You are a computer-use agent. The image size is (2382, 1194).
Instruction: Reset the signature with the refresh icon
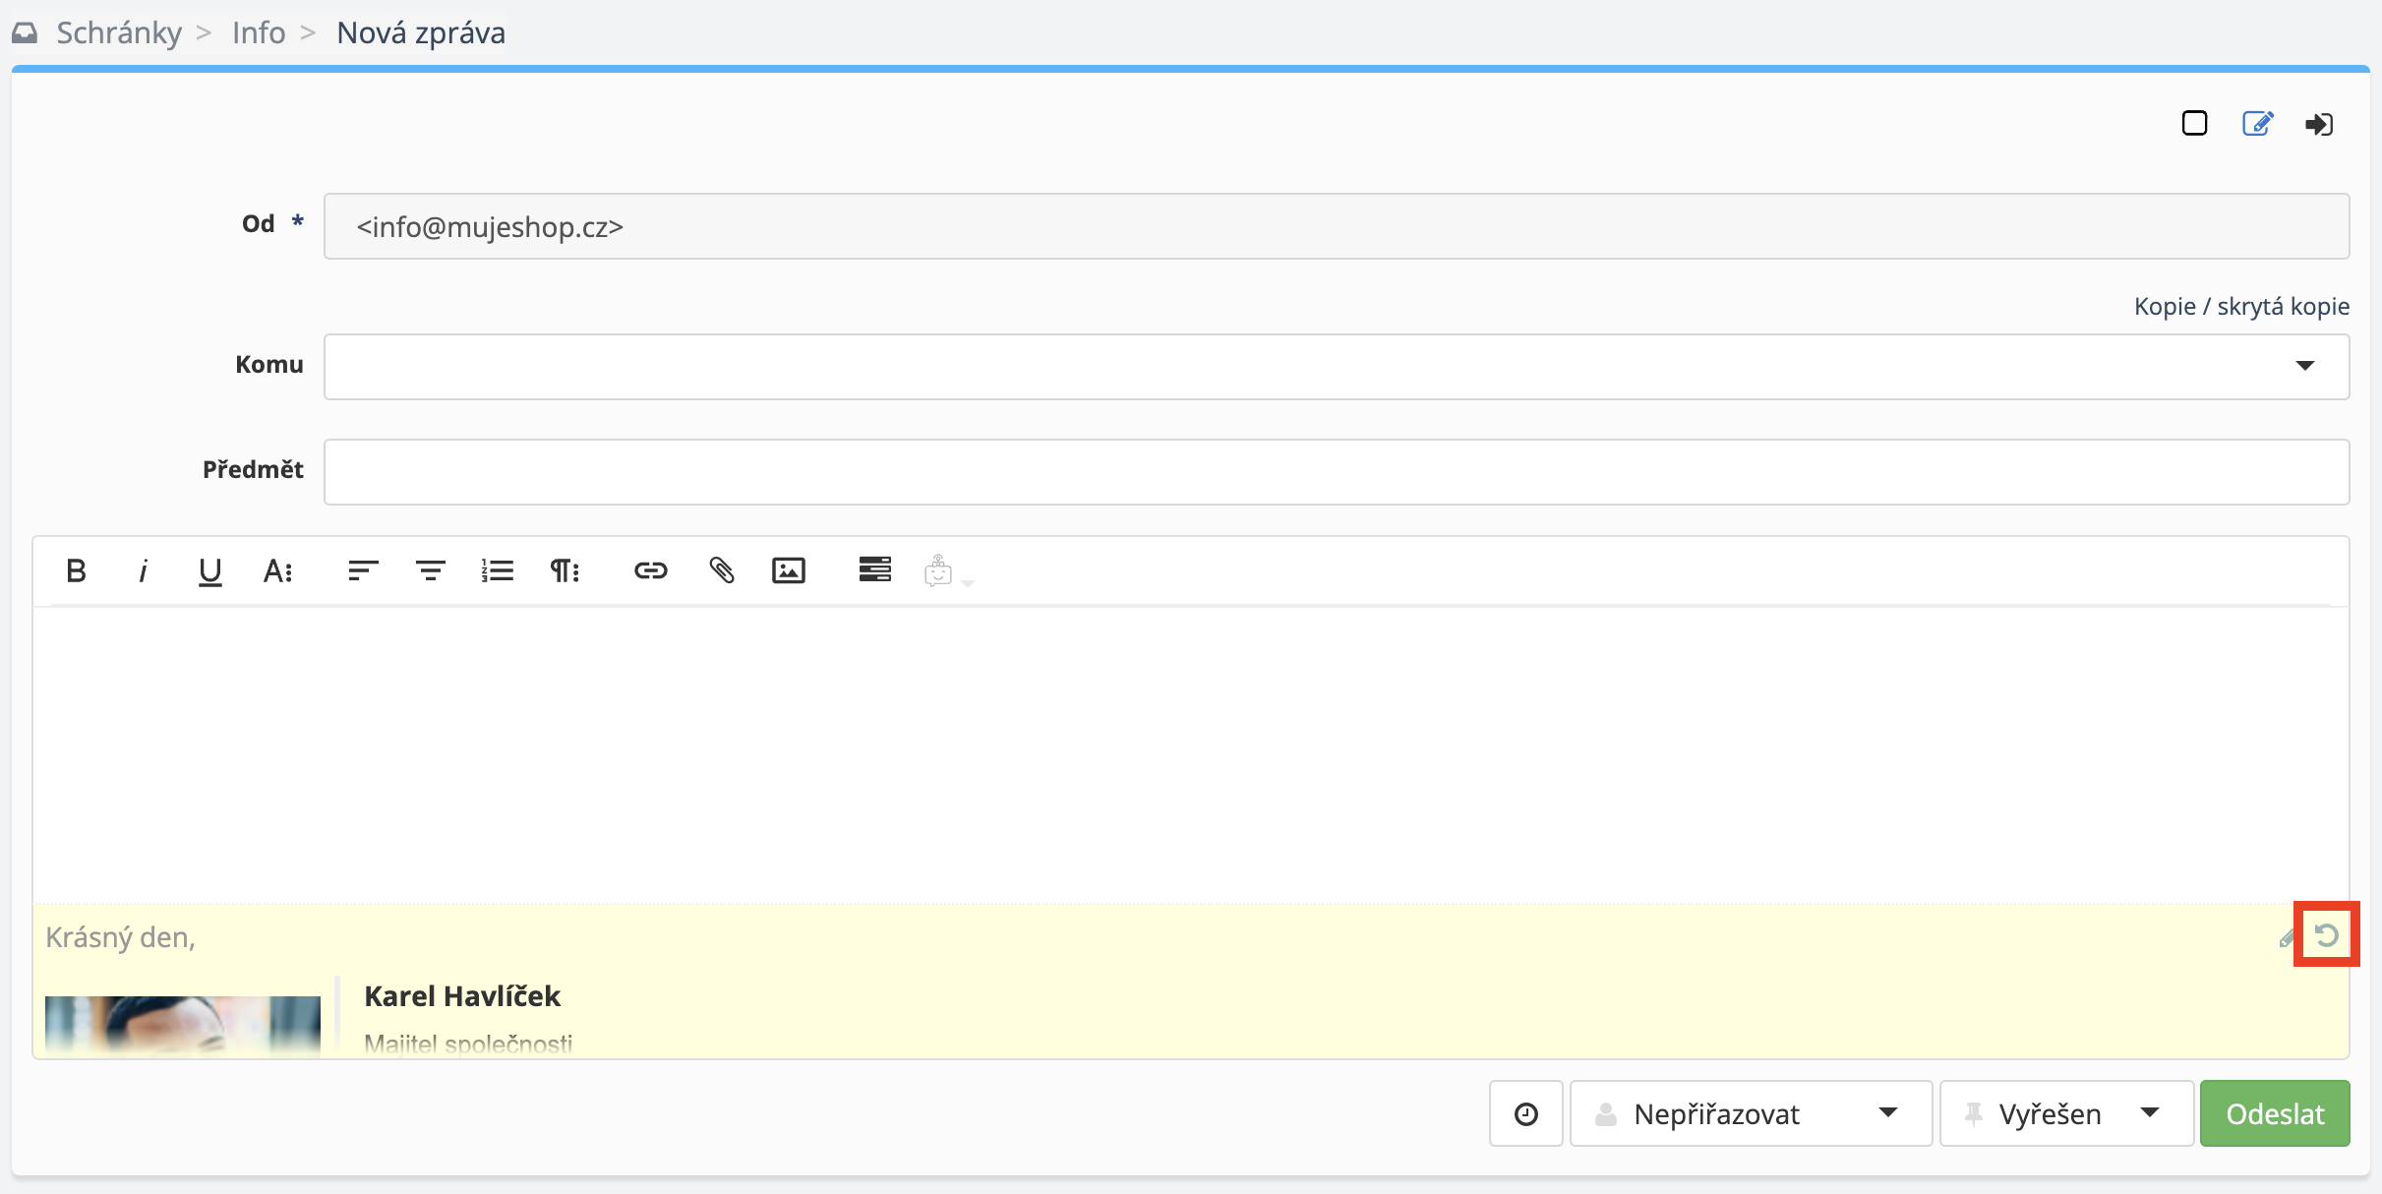(2326, 934)
